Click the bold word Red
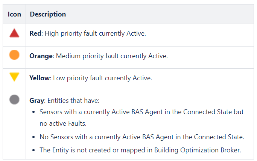 pos(35,33)
